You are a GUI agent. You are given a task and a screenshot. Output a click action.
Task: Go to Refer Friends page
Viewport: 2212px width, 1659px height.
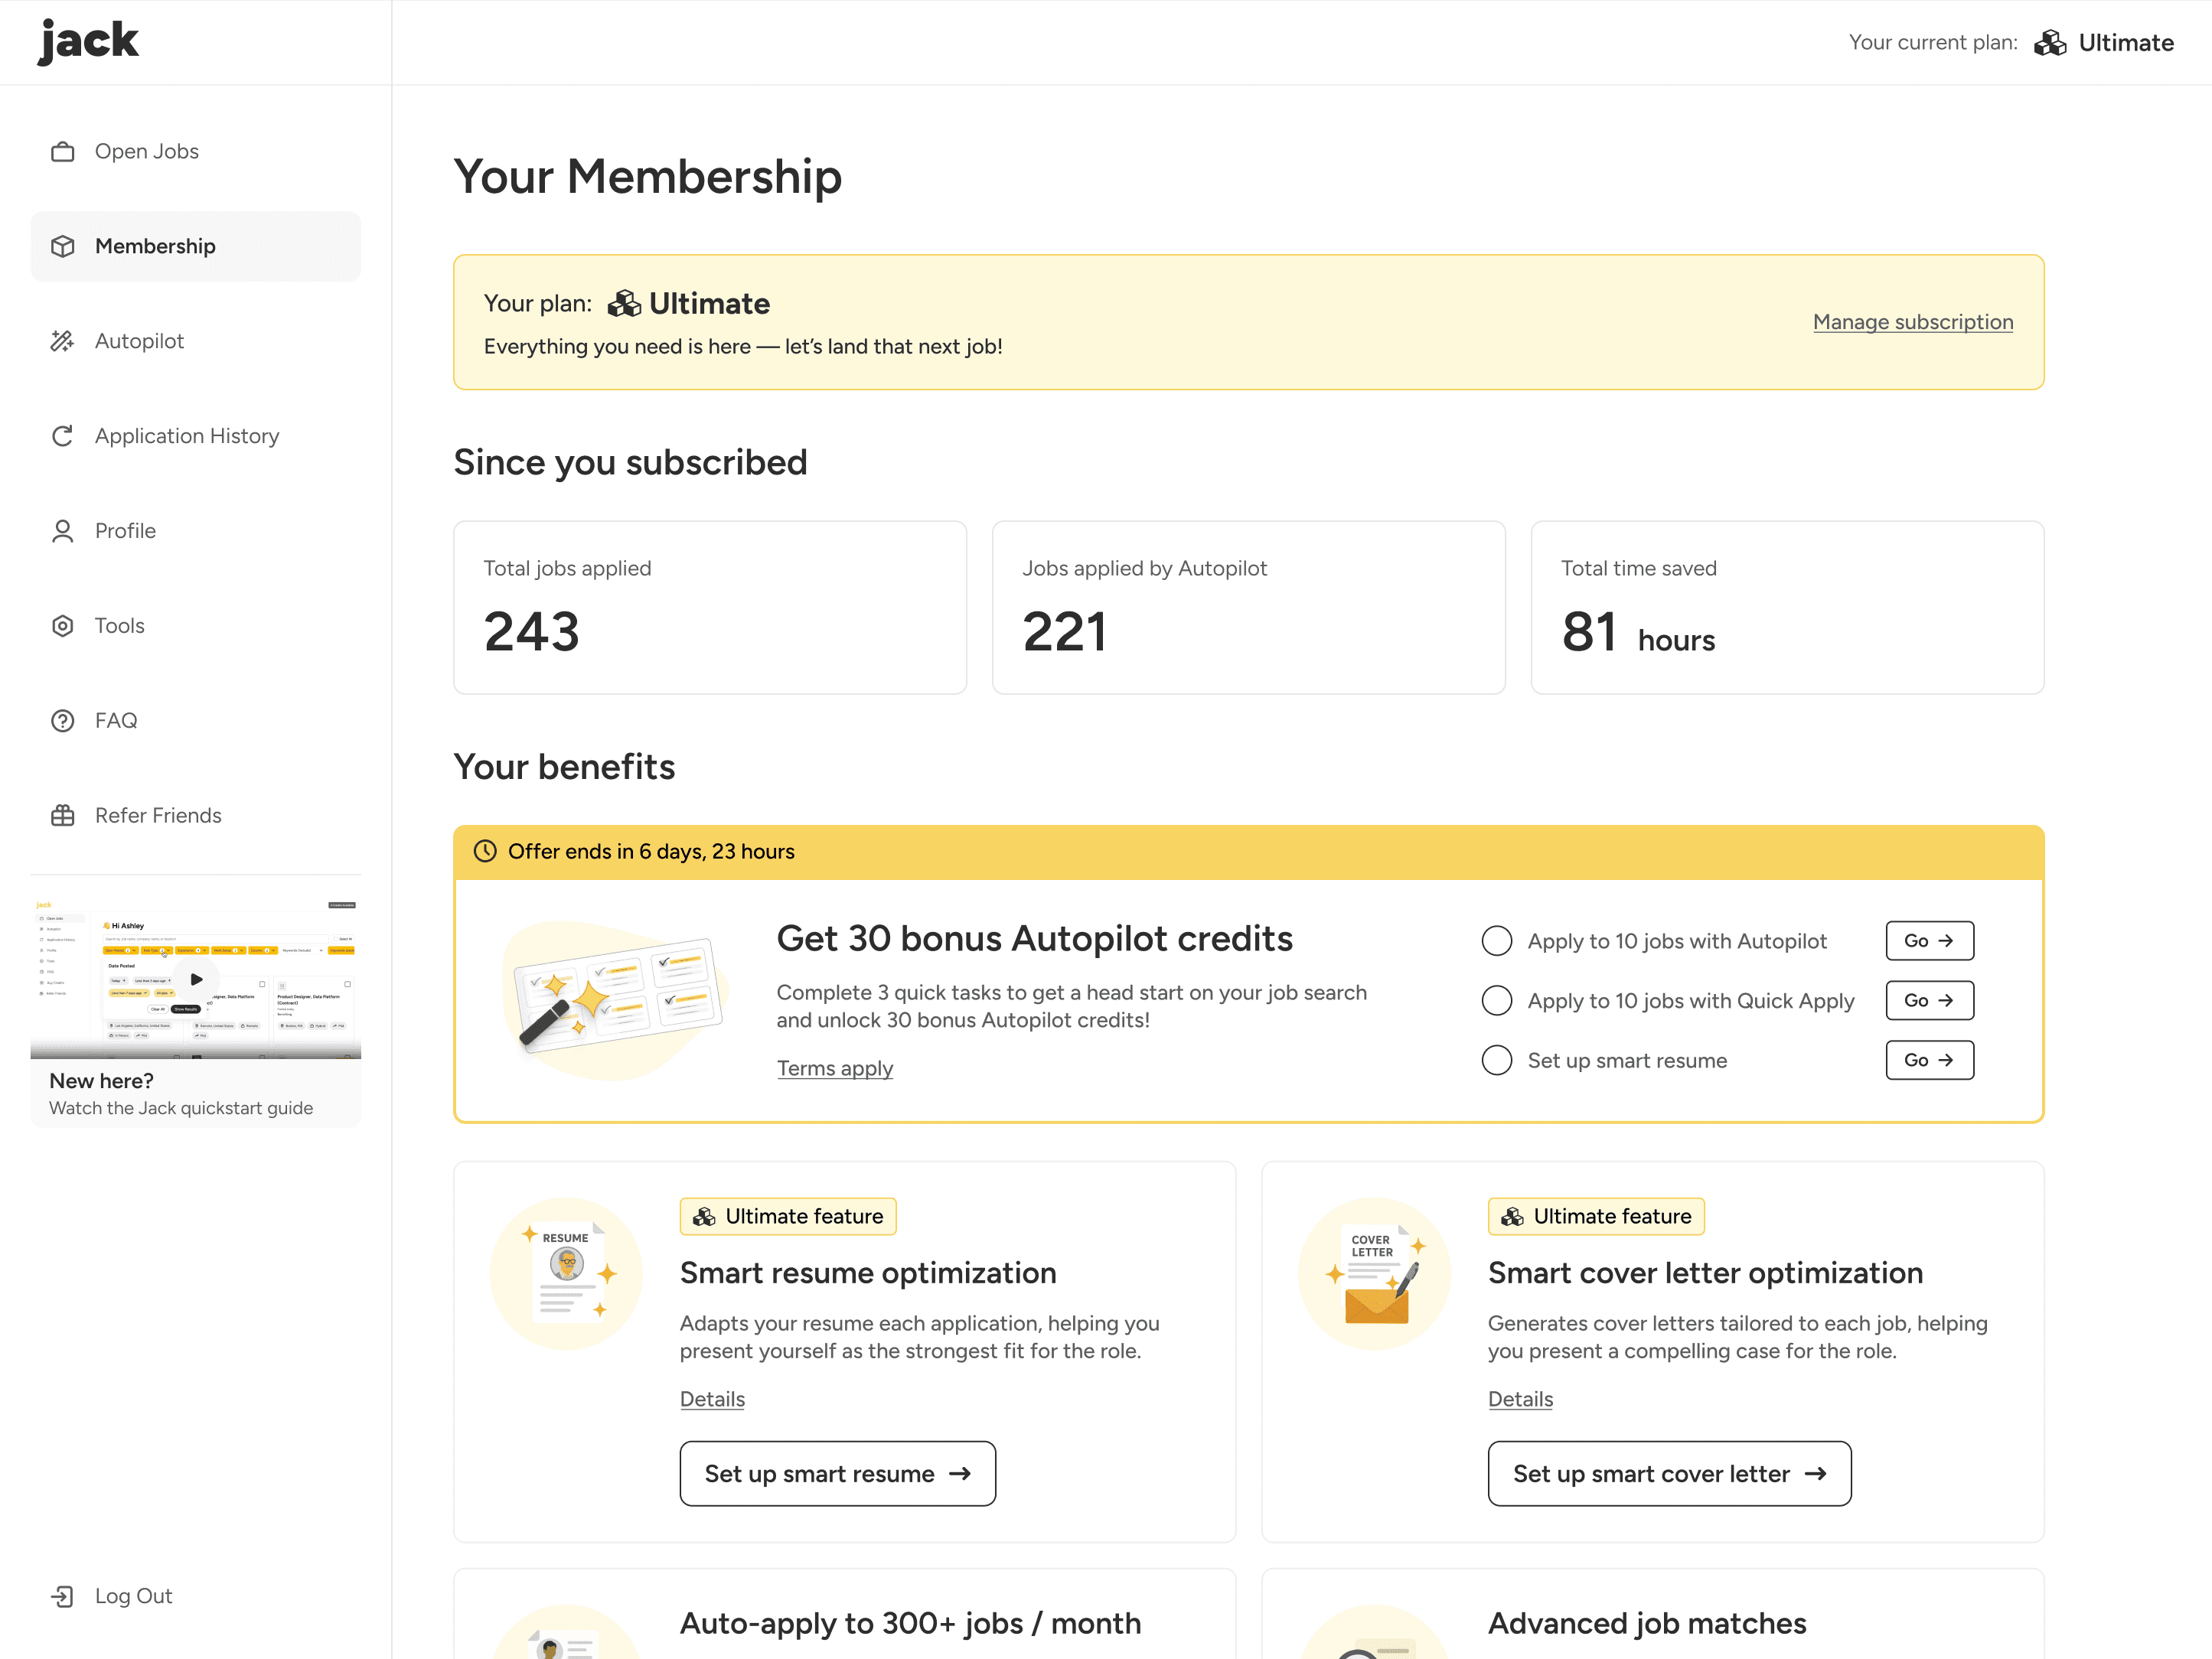158,816
